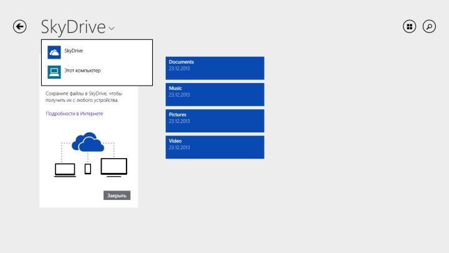Open the Pictures folder tile
The width and height of the screenshot is (449, 253).
pyautogui.click(x=215, y=121)
